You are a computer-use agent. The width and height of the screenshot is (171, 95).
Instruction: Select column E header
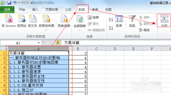(x=133, y=49)
